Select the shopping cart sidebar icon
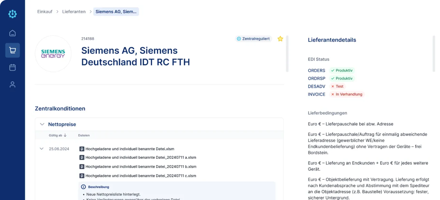The image size is (440, 200). coord(12,50)
